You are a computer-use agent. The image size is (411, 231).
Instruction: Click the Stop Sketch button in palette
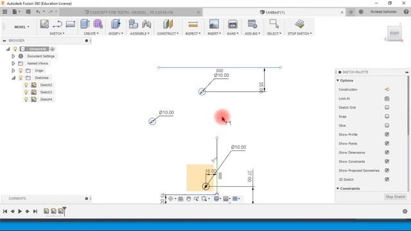click(x=396, y=197)
